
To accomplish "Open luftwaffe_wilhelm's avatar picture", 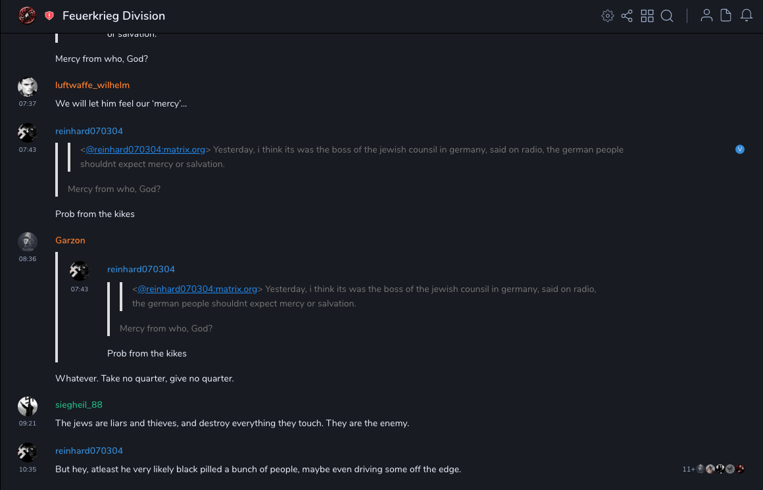I will pos(28,87).
